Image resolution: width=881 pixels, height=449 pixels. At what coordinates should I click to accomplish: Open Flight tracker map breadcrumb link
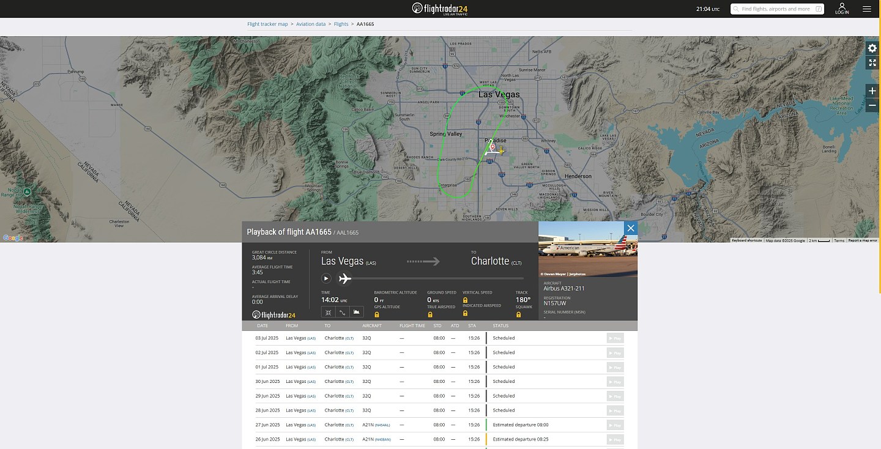267,24
